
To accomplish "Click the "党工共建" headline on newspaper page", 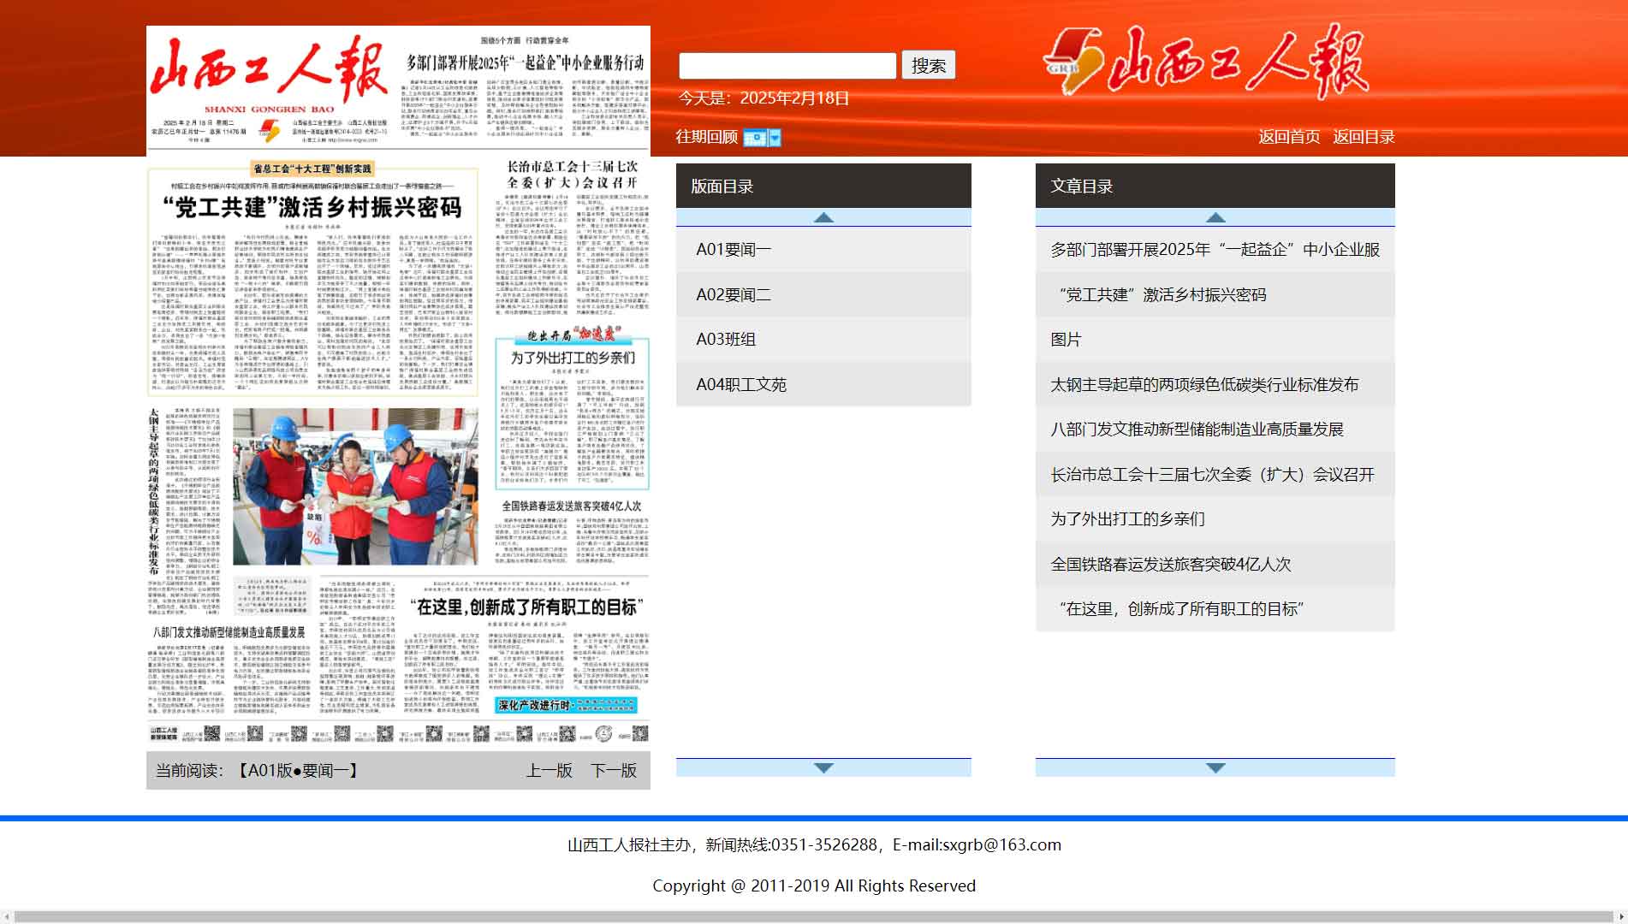I will [x=312, y=207].
